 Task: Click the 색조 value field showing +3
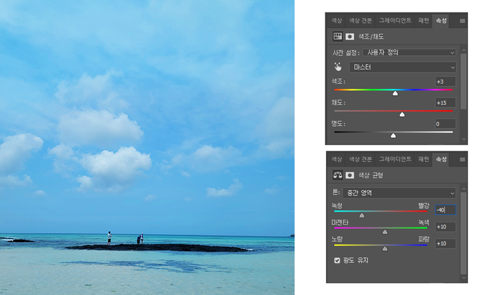pyautogui.click(x=445, y=81)
